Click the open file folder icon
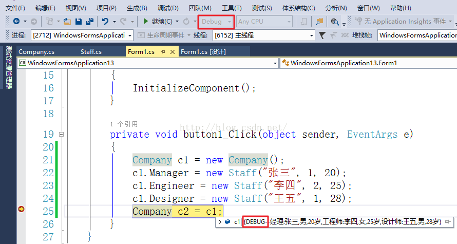 [x=67, y=21]
